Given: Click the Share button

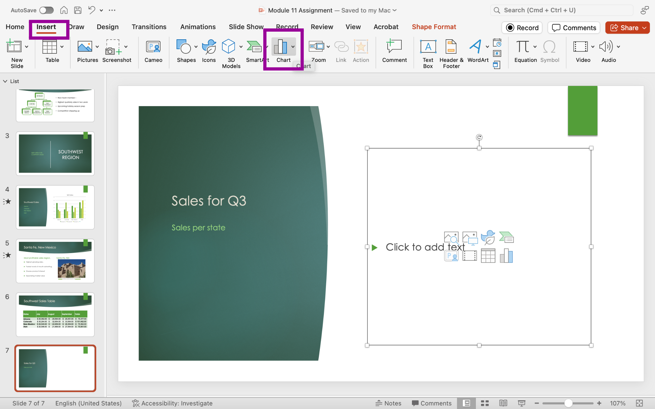Looking at the screenshot, I should (x=627, y=28).
